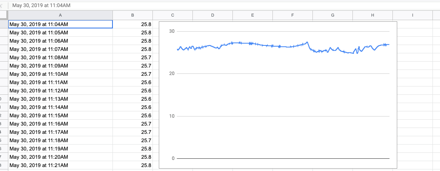Select the 25.8 value in the 11:04AM row
The height and width of the screenshot is (171, 440).
click(133, 24)
